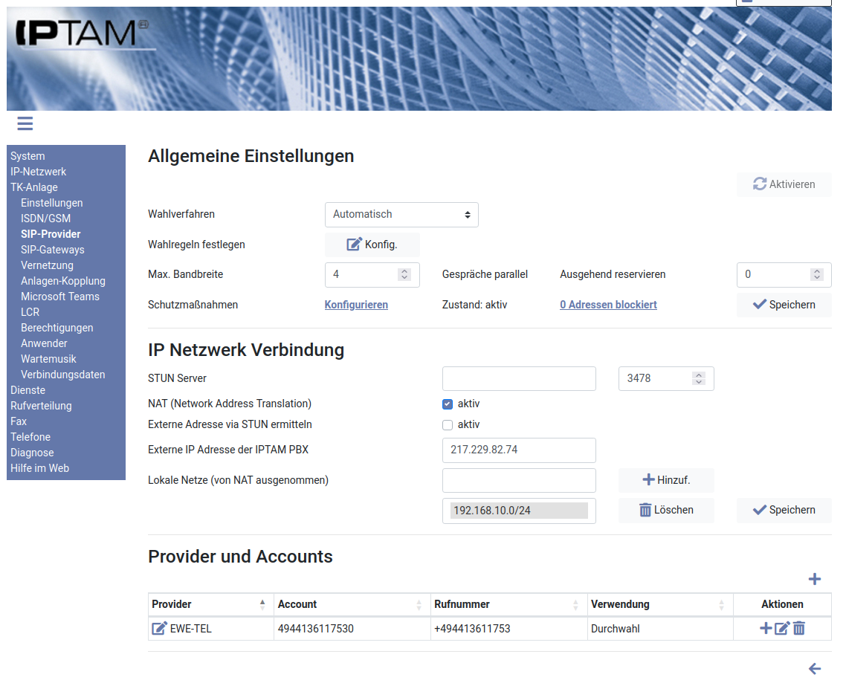The width and height of the screenshot is (846, 683).
Task: Add new provider with plus icon above table
Action: pyautogui.click(x=814, y=579)
